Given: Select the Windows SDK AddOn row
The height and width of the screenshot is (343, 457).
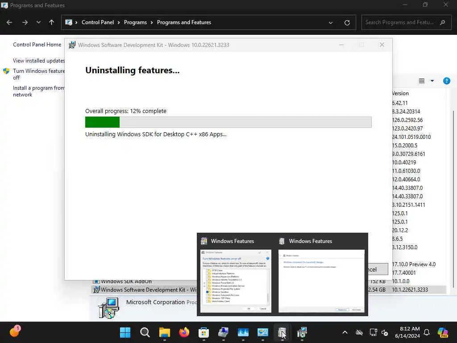Looking at the screenshot, I should click(x=126, y=281).
